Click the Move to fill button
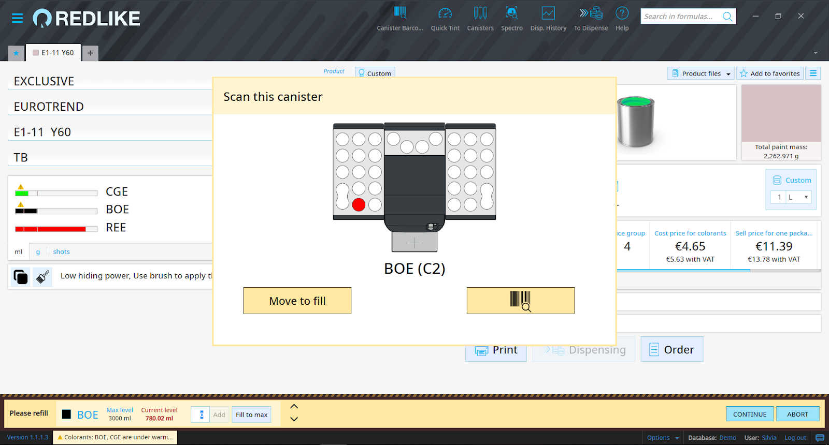This screenshot has width=829, height=445. coord(297,301)
